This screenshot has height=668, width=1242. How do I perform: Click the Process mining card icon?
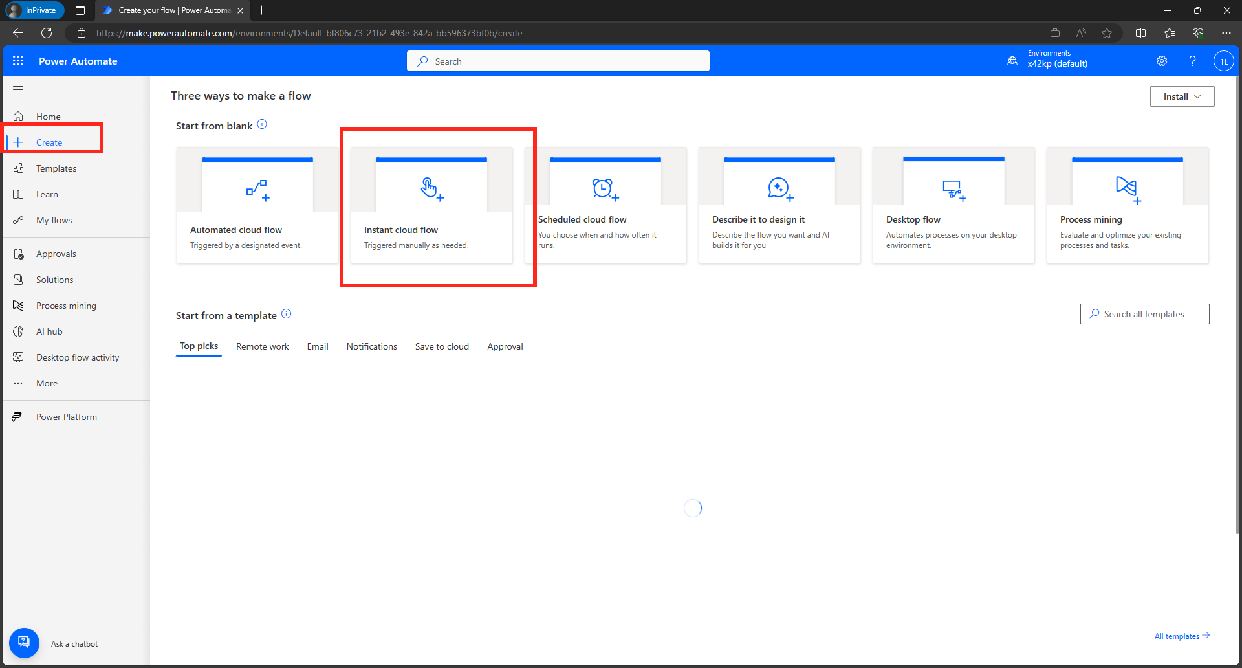[1128, 189]
